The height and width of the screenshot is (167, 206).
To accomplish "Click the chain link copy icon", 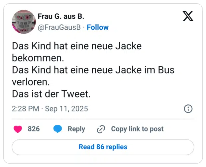I will (x=101, y=129).
